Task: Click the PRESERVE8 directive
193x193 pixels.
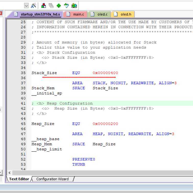Action: (84, 159)
